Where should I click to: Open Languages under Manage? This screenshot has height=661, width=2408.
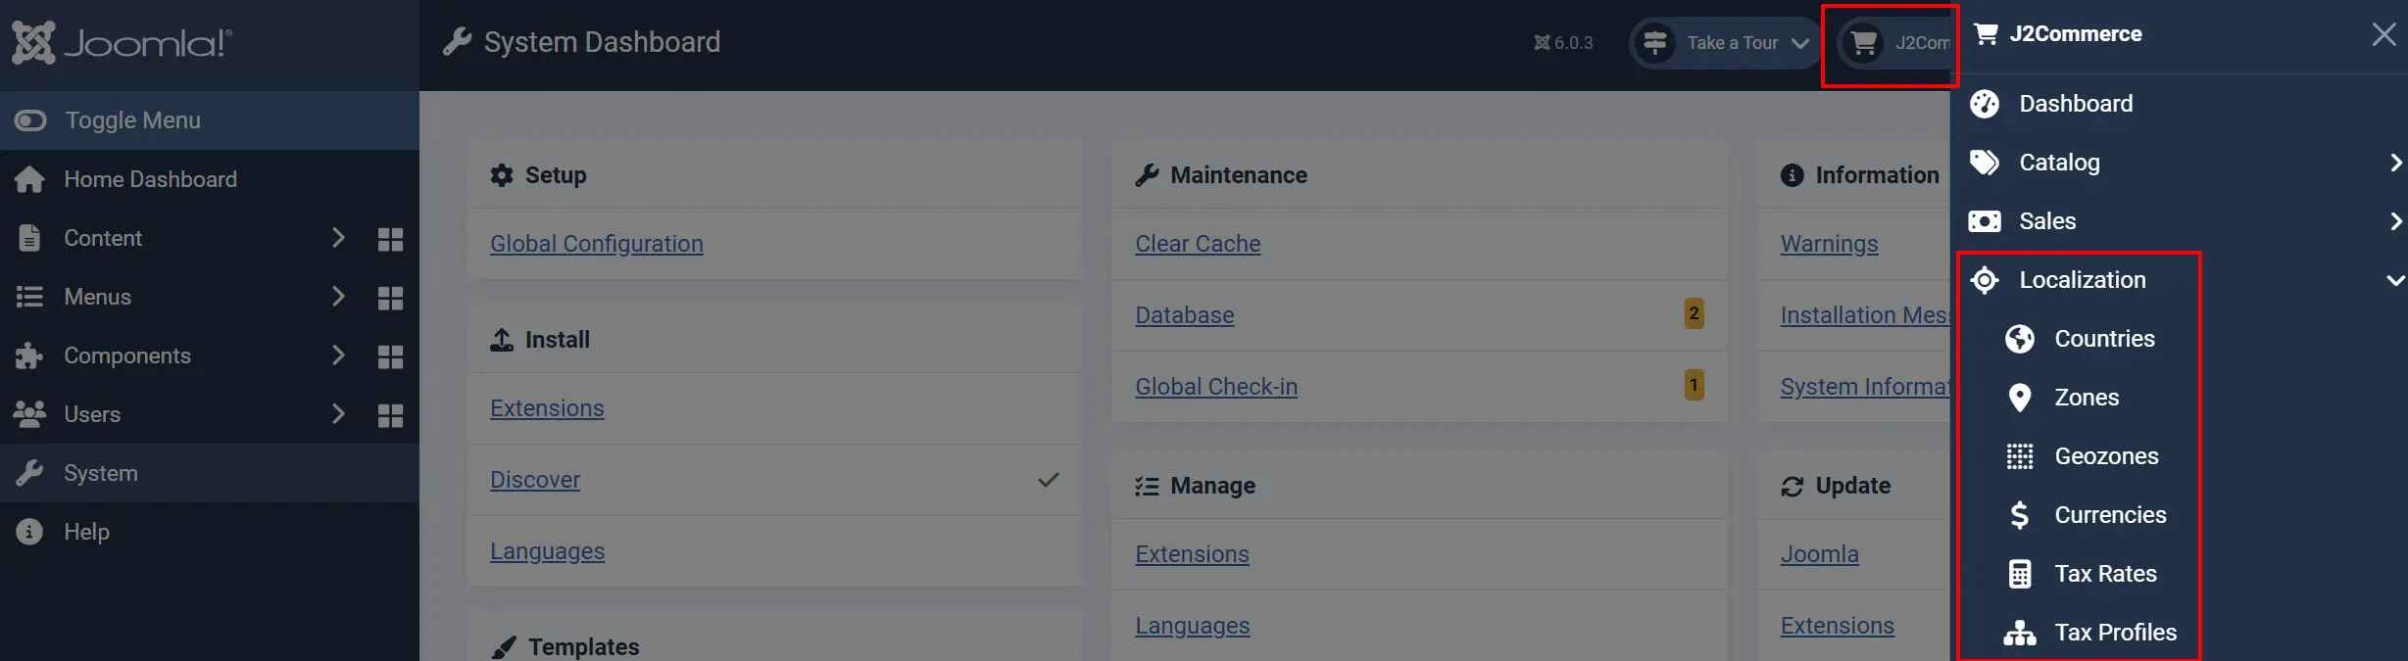tap(1192, 626)
